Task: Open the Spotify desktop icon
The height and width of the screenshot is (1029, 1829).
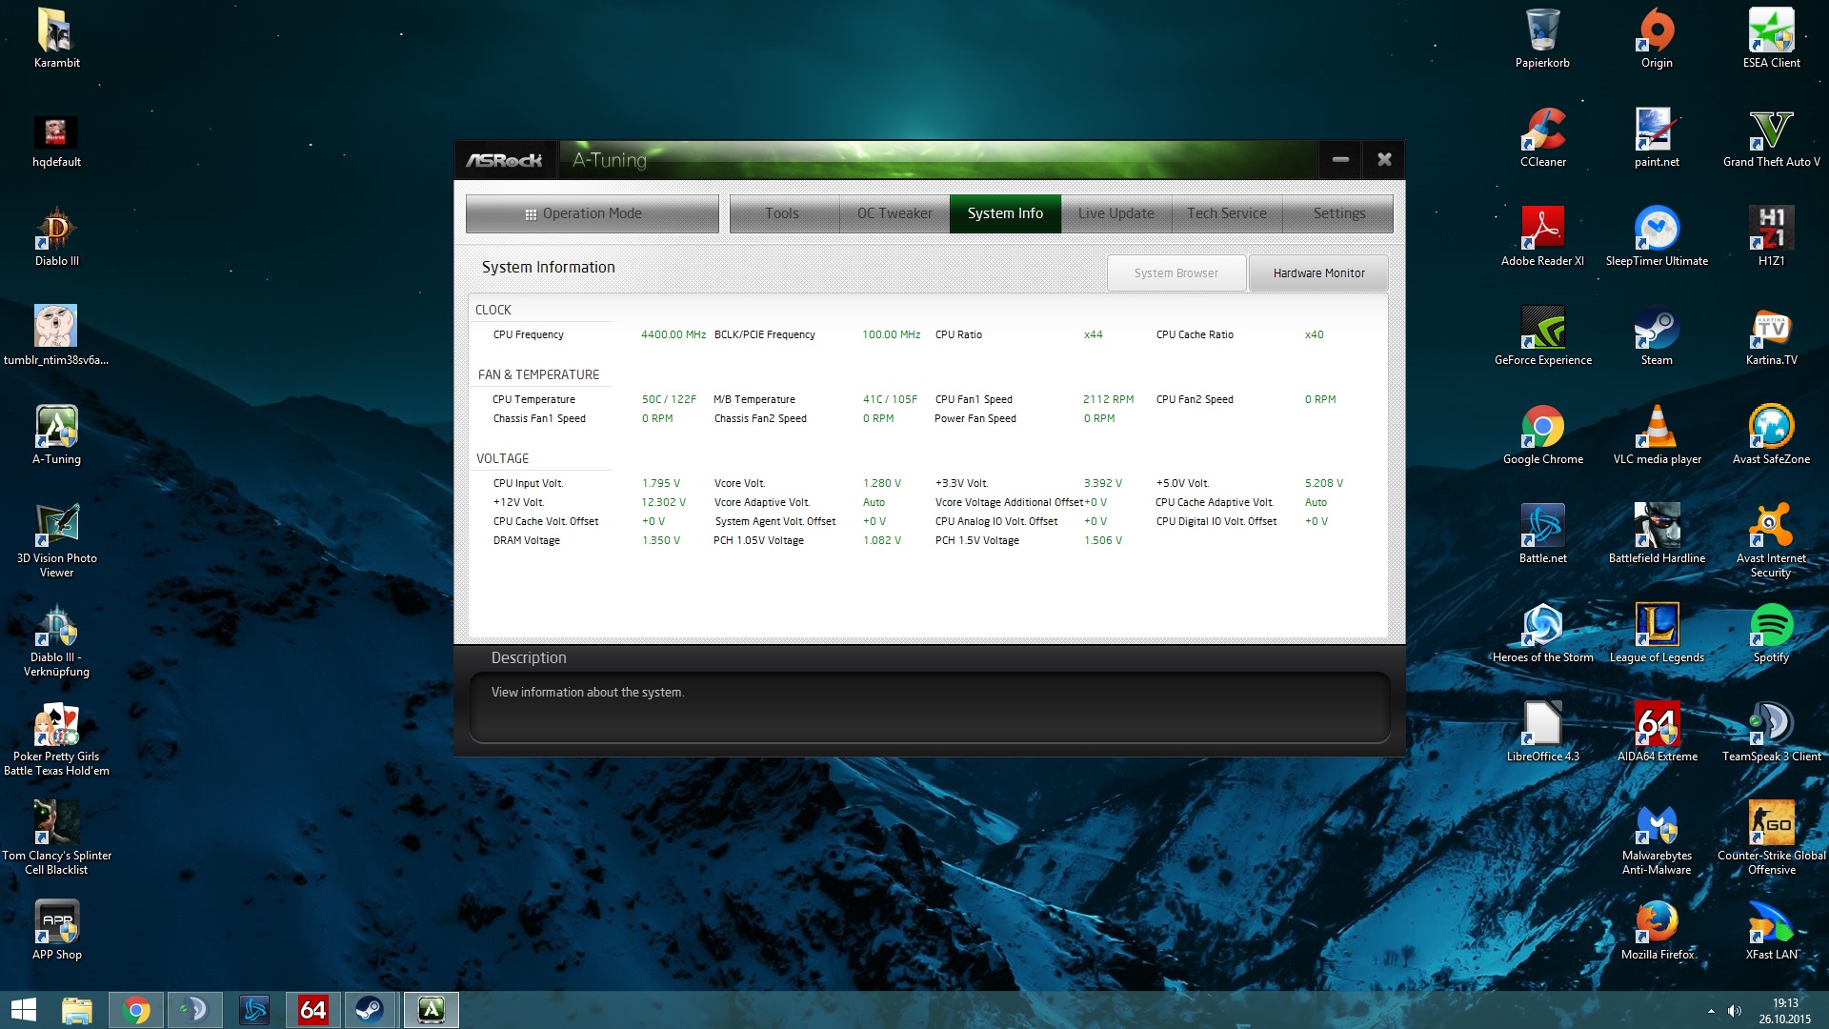Action: coord(1771,627)
